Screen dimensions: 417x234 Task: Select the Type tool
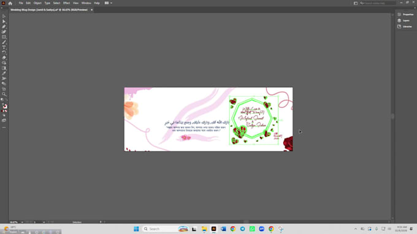pos(4,48)
